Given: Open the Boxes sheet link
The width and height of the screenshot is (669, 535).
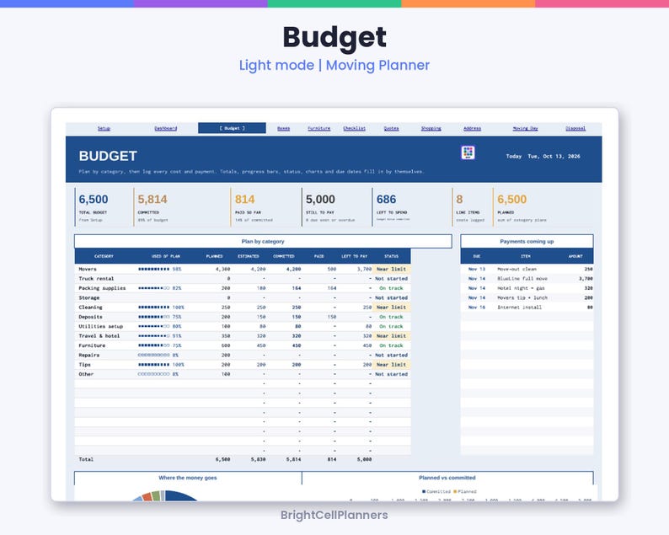Looking at the screenshot, I should click(283, 128).
